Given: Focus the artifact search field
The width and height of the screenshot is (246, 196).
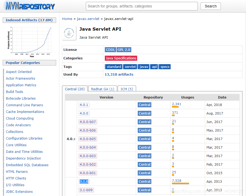Looking at the screenshot, I should (x=142, y=6).
